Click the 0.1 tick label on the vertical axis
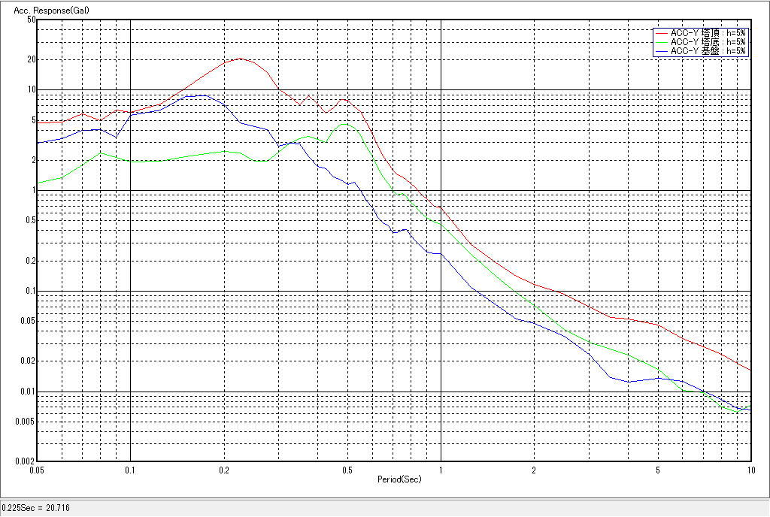 29,292
